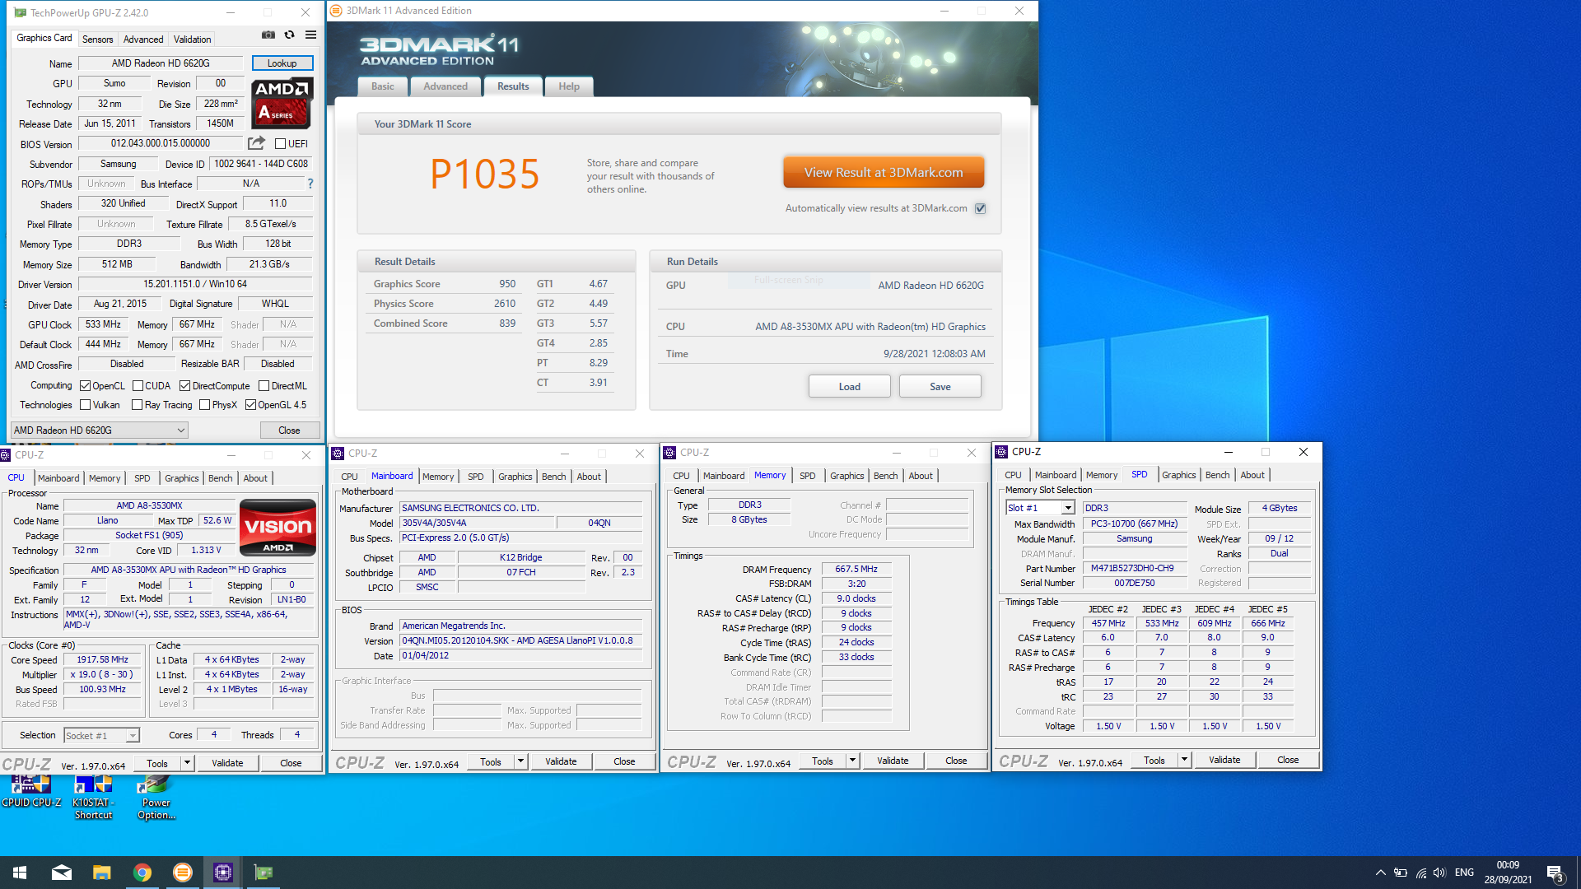This screenshot has width=1581, height=889.
Task: Toggle UEFI checkbox in GPU-Z
Action: [x=280, y=144]
